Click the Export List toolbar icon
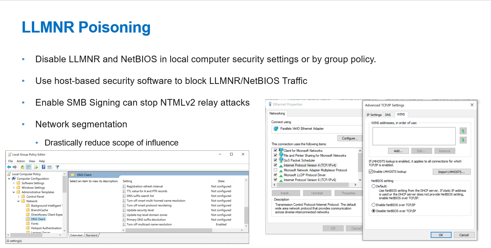Screen dimensions: 491x248 point(36,167)
